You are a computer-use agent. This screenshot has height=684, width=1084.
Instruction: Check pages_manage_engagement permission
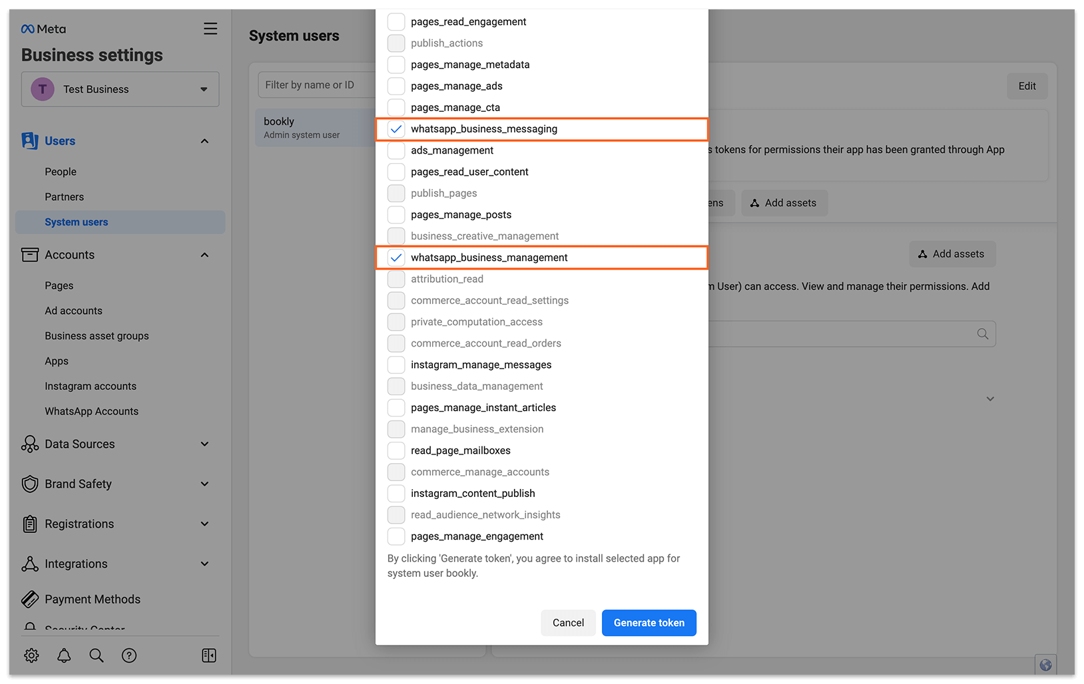pyautogui.click(x=396, y=536)
